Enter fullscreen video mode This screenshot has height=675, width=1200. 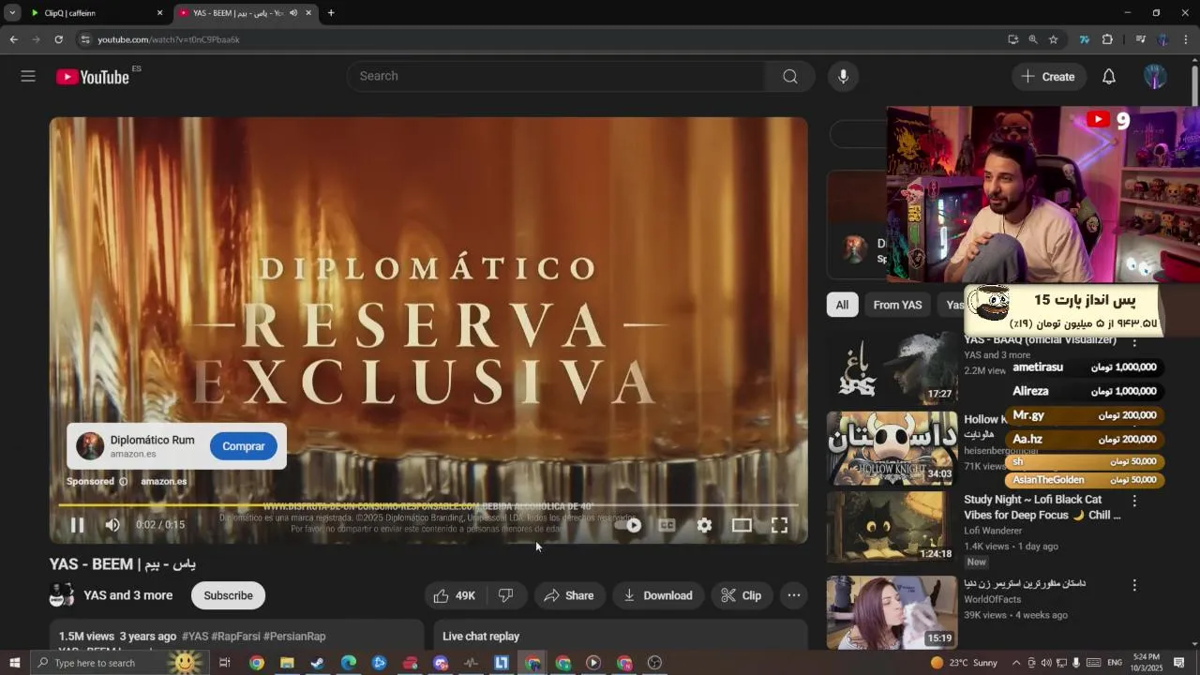[x=779, y=525]
